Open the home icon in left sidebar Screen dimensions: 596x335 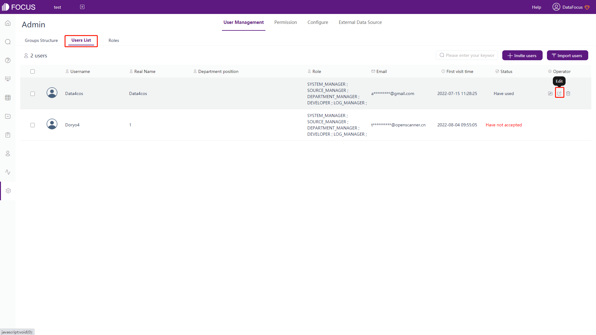coord(8,23)
